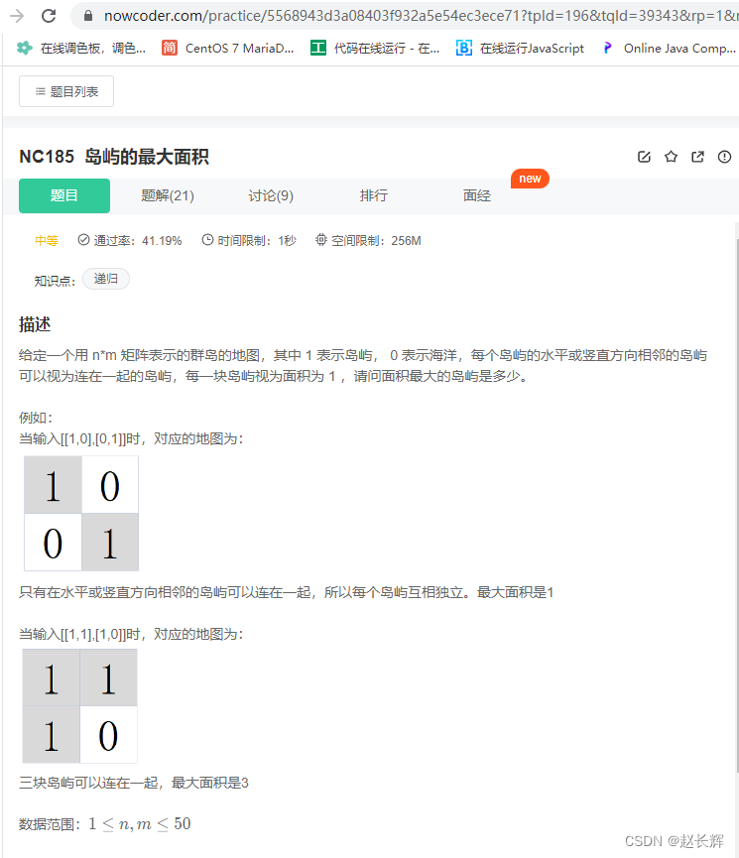Switch to the 讨论(9) tab

point(271,195)
